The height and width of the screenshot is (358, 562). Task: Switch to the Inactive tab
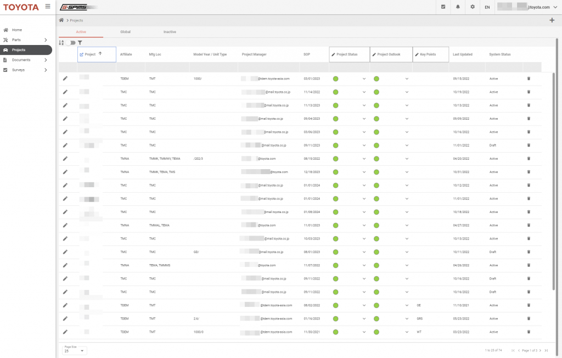point(170,32)
